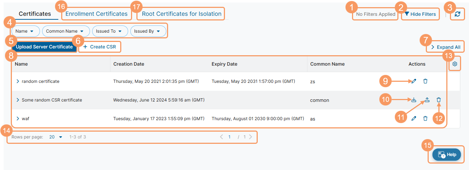
Task: Switch to Enrollment Certificates tab
Action: (96, 14)
